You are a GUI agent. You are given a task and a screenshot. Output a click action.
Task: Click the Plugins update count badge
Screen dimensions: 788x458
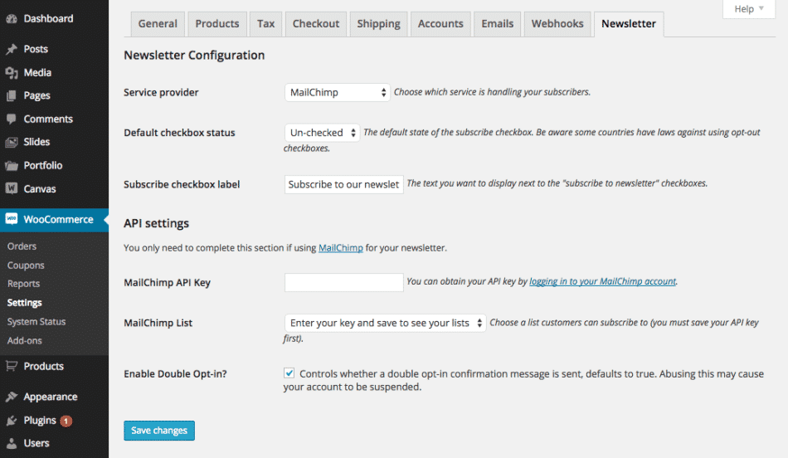(66, 421)
